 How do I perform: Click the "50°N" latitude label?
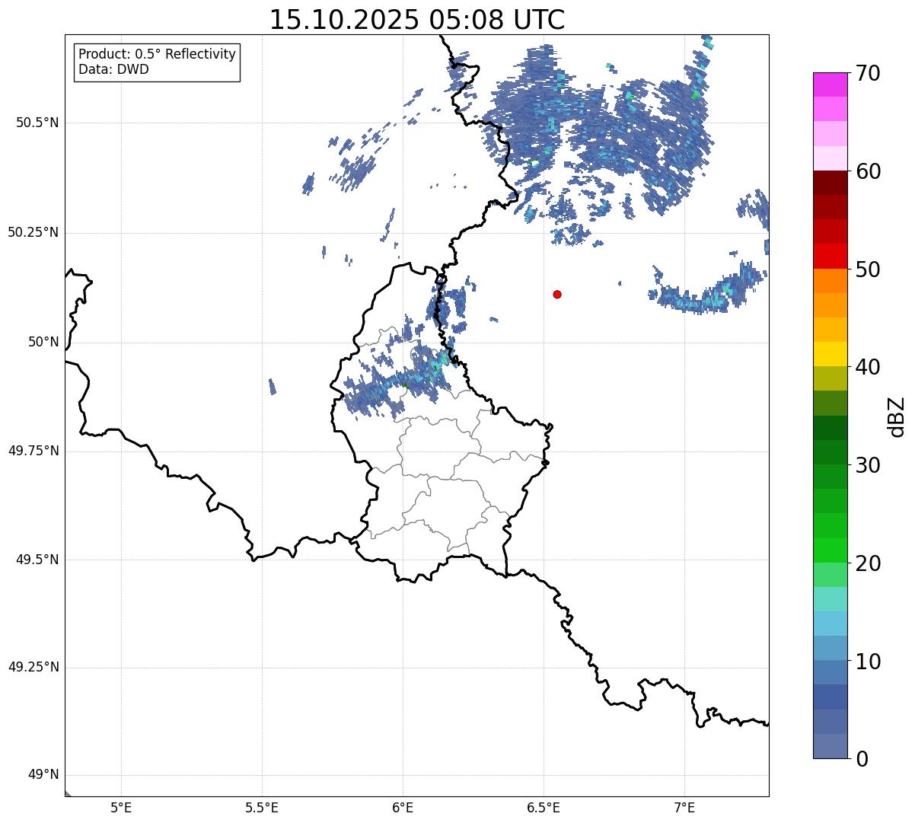(43, 342)
